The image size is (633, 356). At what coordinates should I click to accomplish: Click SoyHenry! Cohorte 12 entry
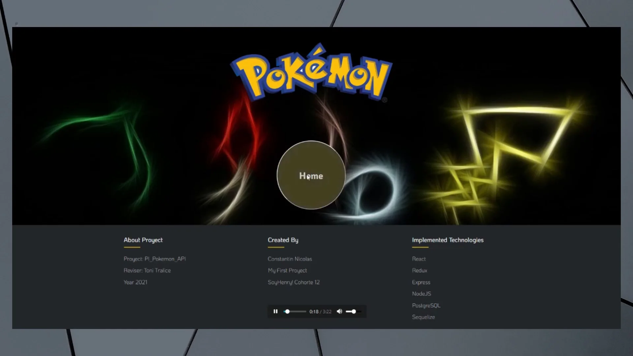point(293,282)
